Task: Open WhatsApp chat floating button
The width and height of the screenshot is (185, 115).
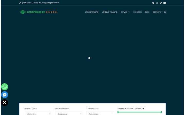Action: coord(5,87)
